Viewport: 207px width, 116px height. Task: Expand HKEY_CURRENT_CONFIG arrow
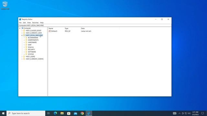tap(22, 59)
